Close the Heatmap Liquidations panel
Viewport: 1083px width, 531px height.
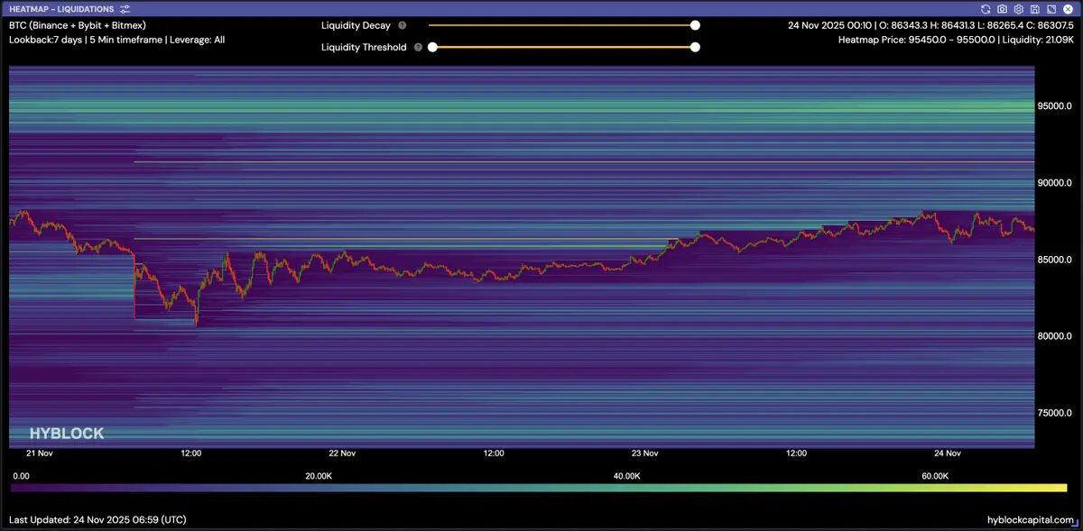(x=1067, y=9)
